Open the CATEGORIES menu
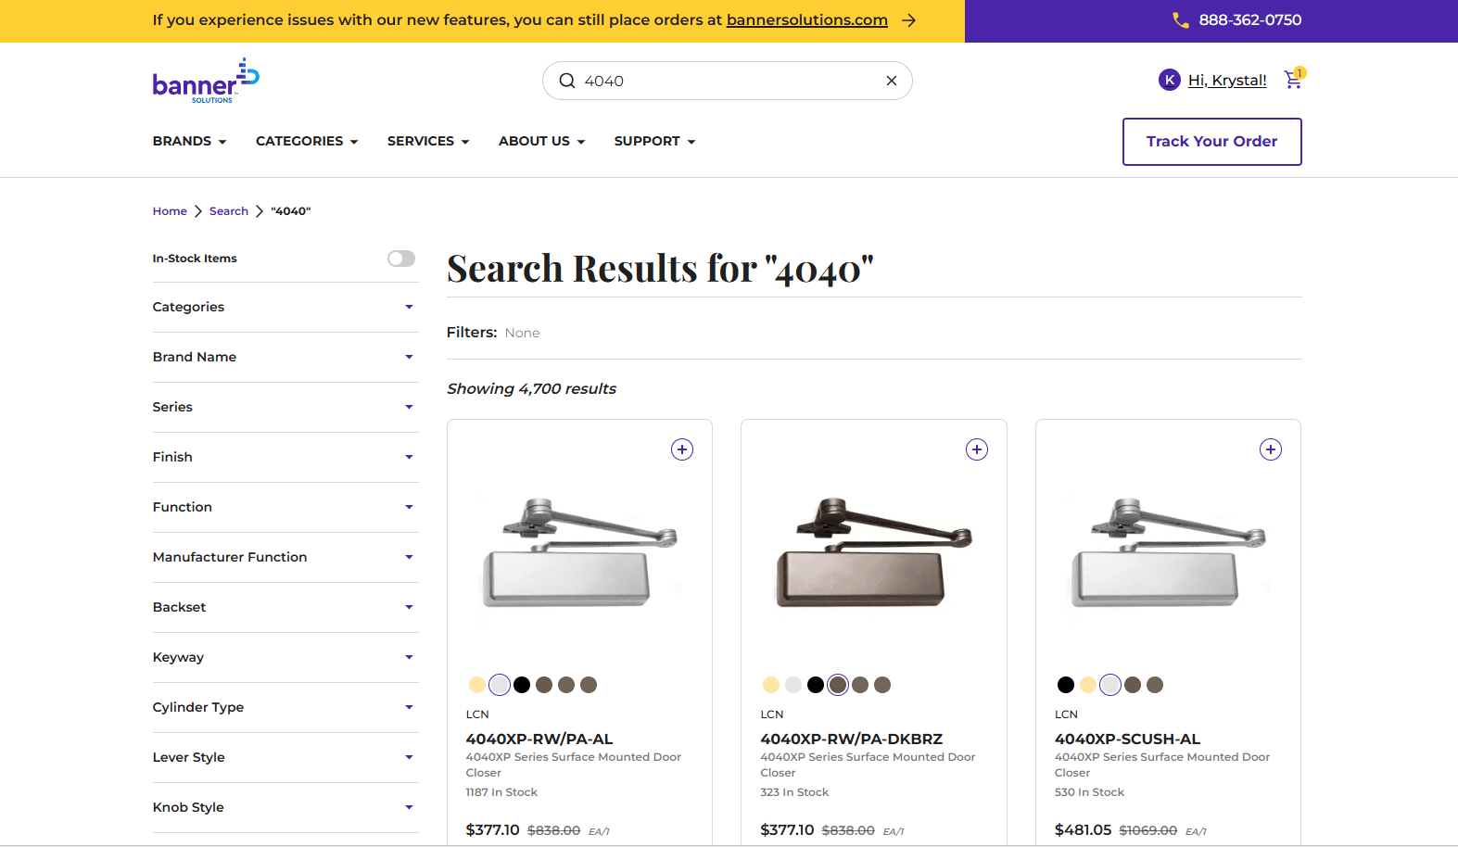 (x=307, y=141)
